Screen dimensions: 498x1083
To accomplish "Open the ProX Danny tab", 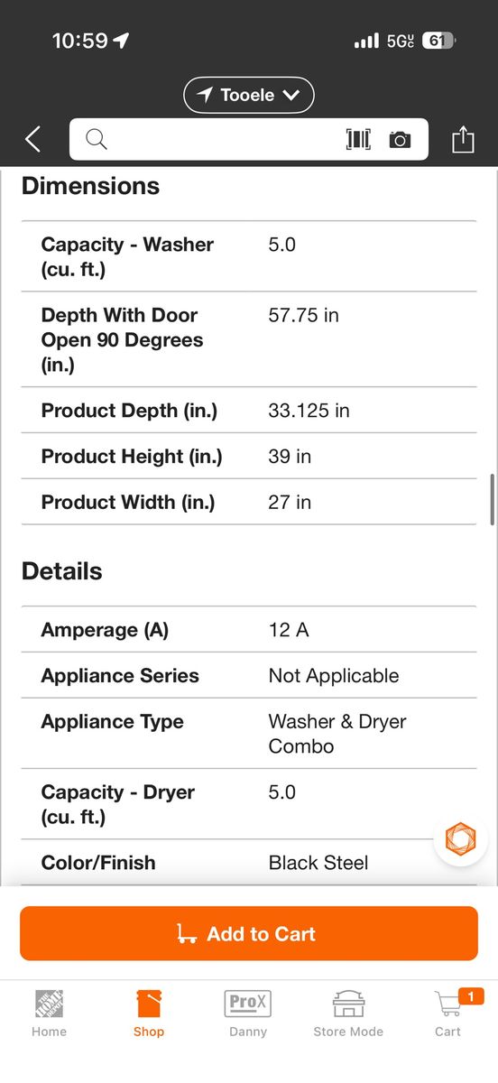I will tap(248, 1013).
